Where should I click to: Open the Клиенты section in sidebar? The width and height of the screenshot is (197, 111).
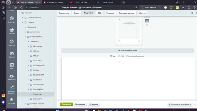(x=12, y=43)
